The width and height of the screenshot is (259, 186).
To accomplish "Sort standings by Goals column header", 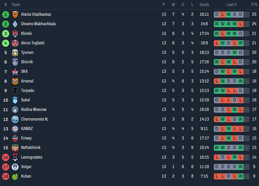I will [x=204, y=5].
